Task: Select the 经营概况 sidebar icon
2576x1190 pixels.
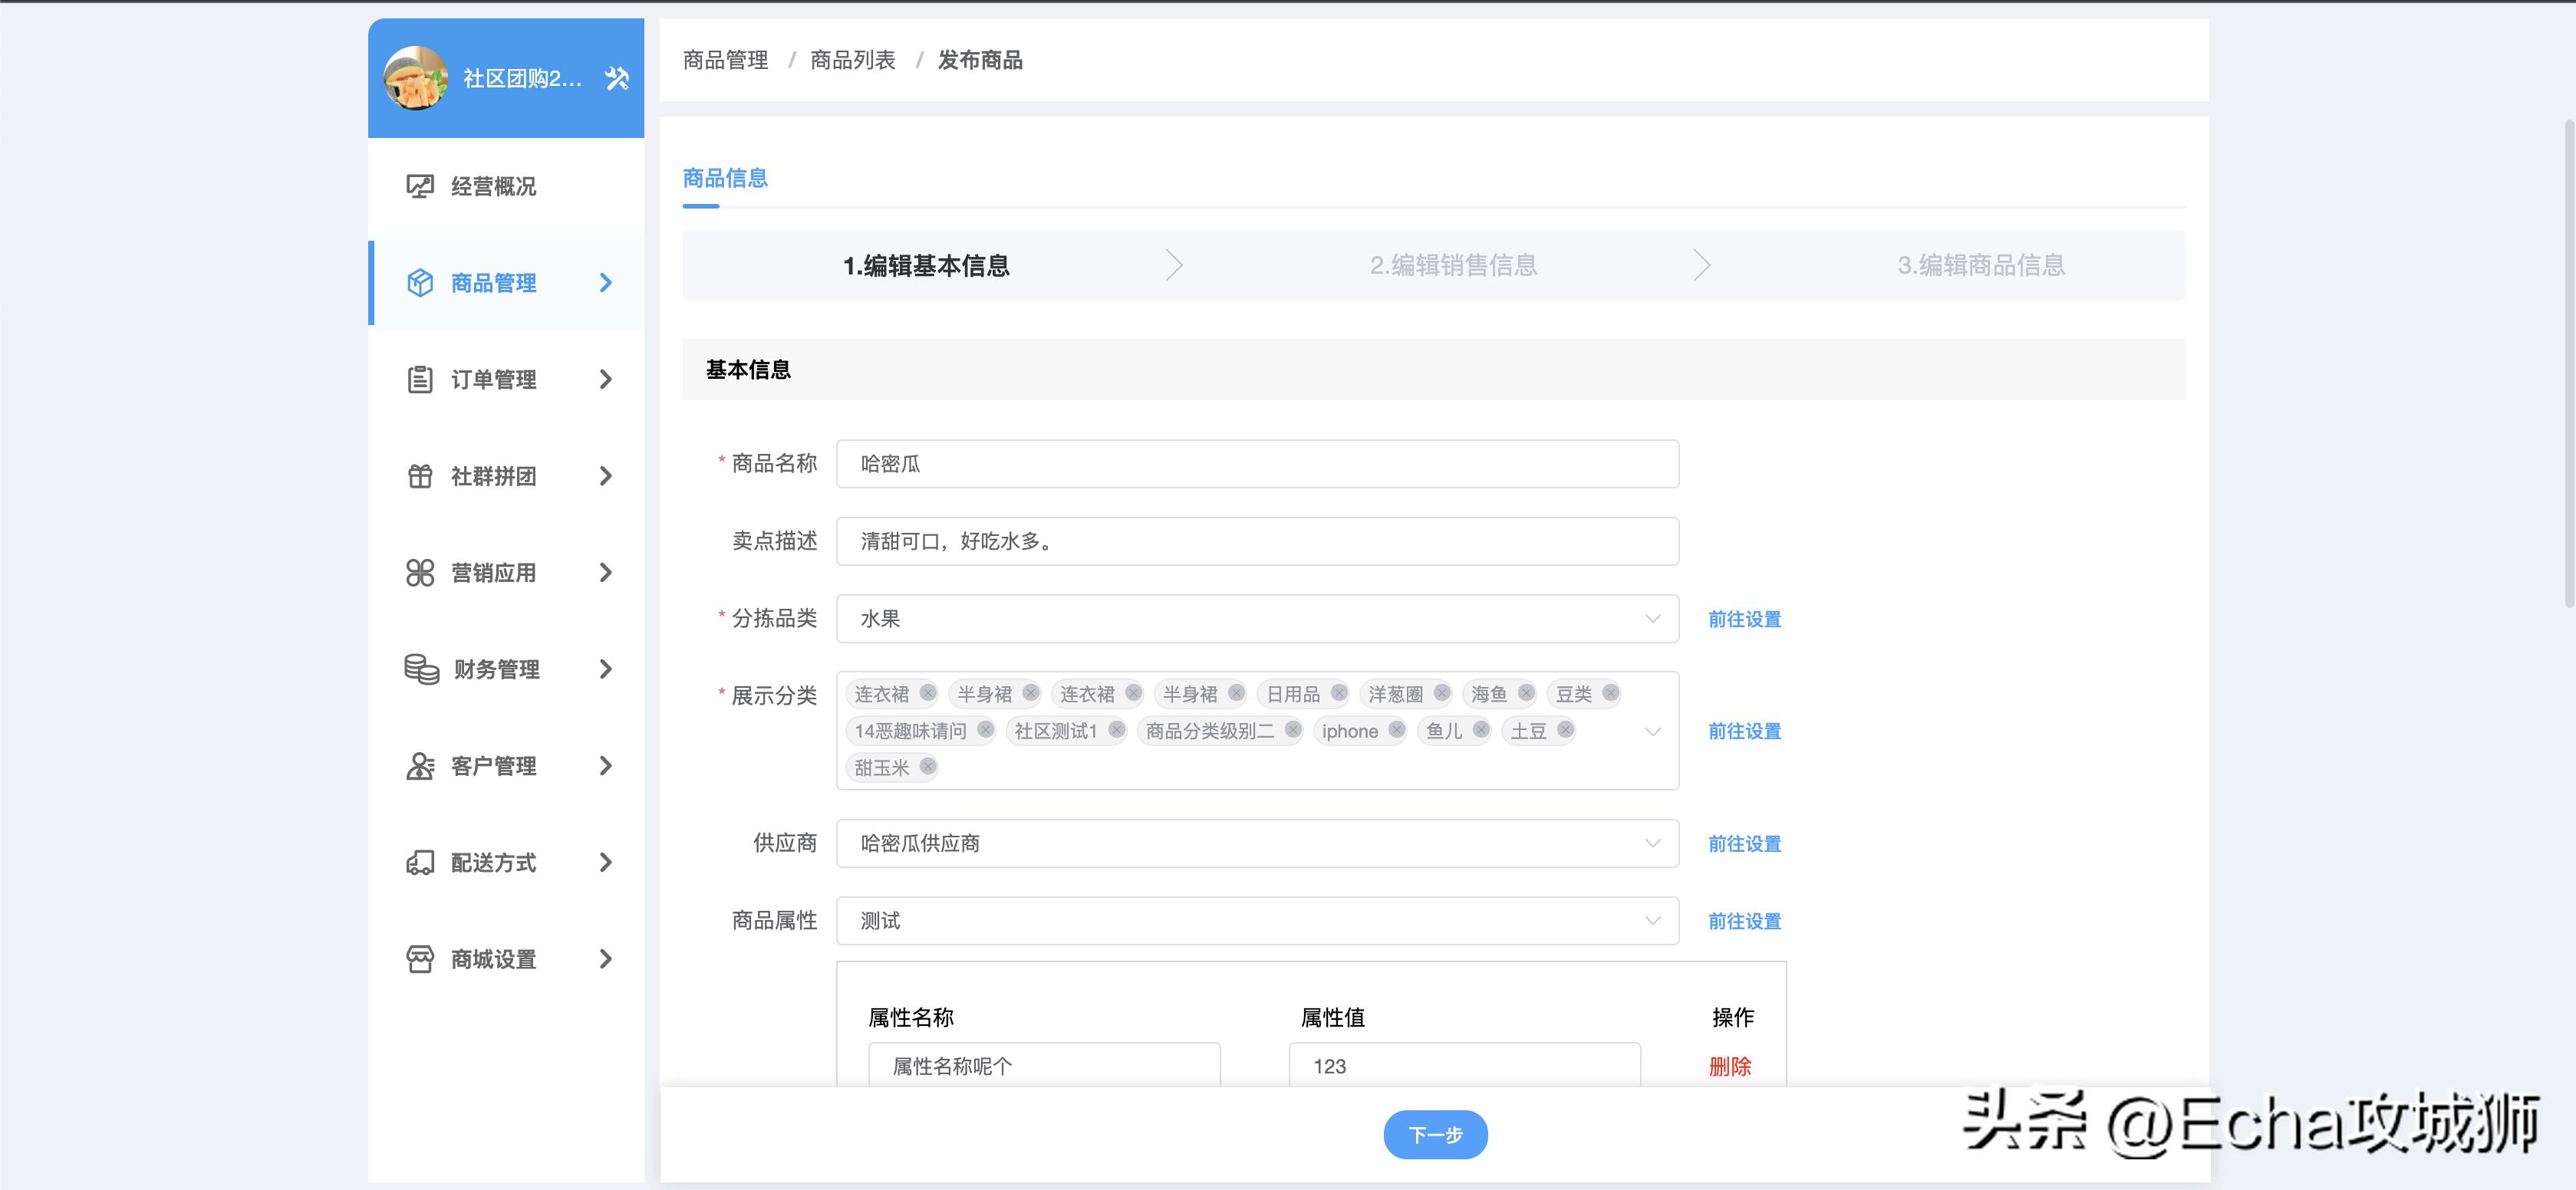Action: click(x=420, y=186)
